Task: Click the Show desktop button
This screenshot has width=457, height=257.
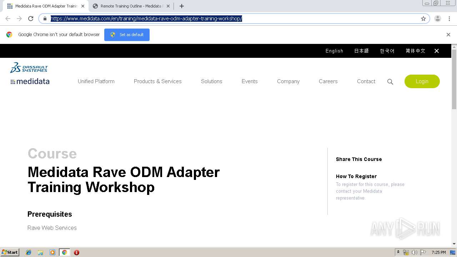Action: click(x=453, y=252)
